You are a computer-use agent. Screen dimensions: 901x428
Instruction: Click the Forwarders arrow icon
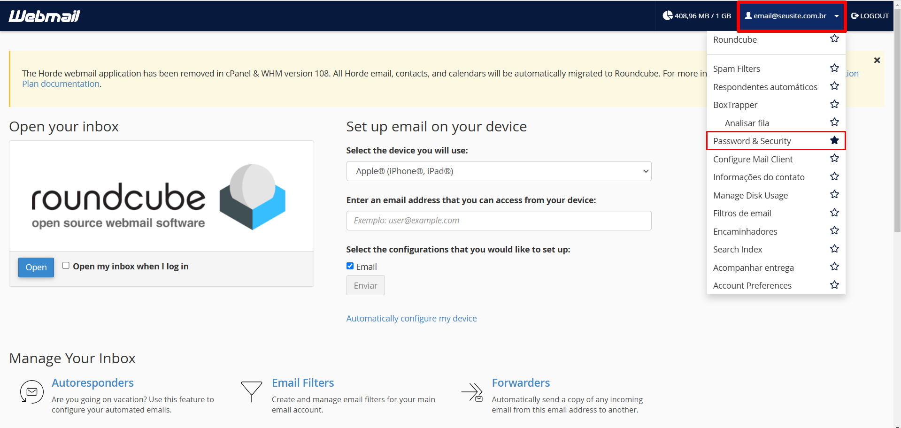pos(472,392)
